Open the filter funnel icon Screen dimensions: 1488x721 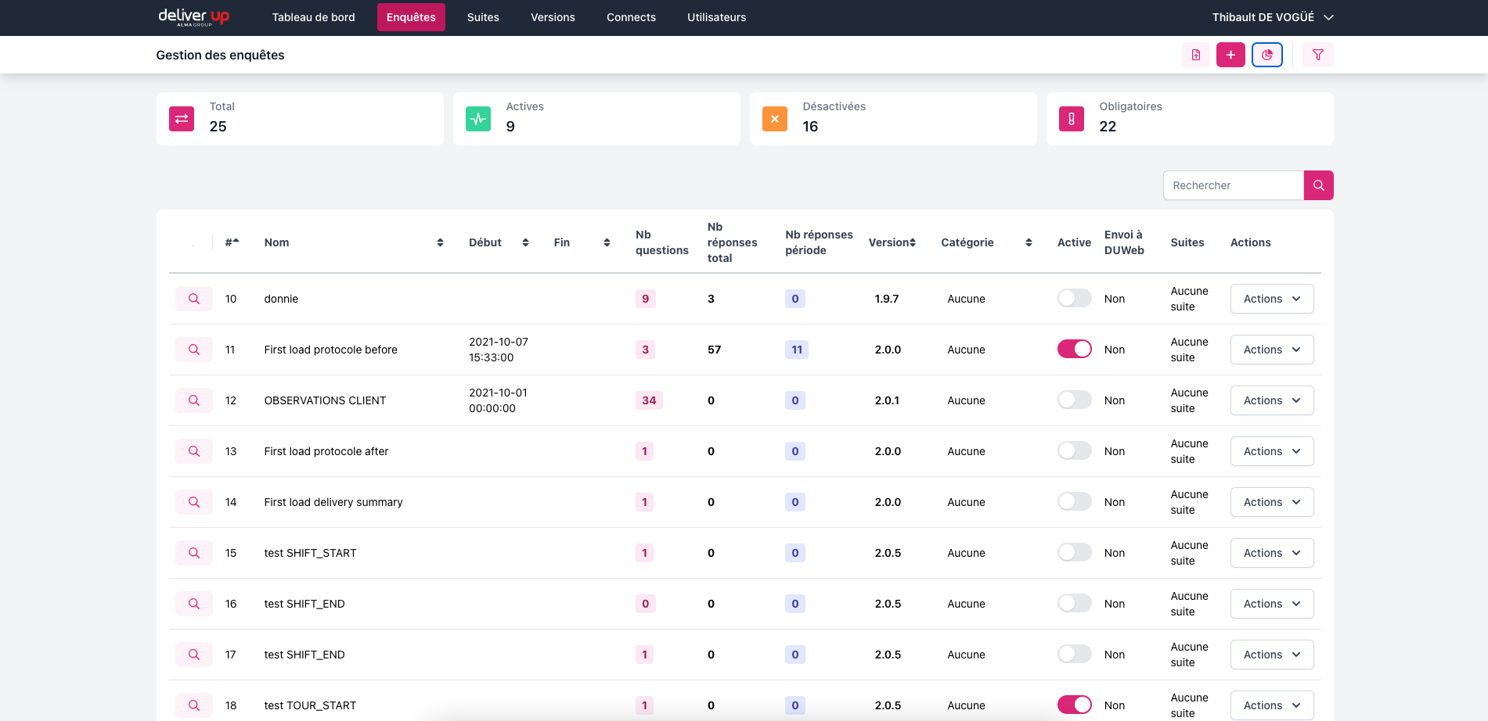[x=1318, y=55]
